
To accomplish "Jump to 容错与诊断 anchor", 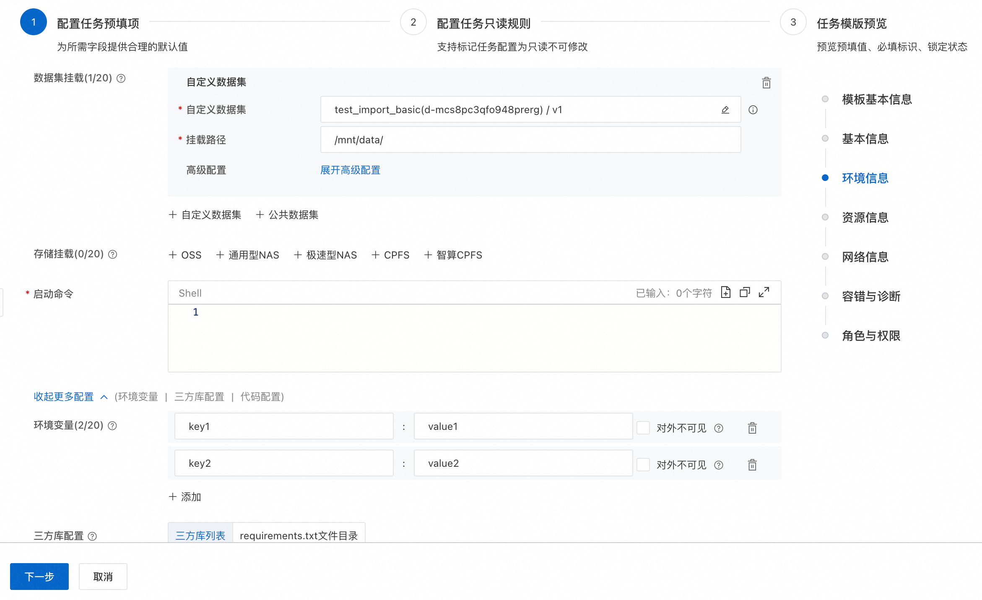I will point(871,296).
